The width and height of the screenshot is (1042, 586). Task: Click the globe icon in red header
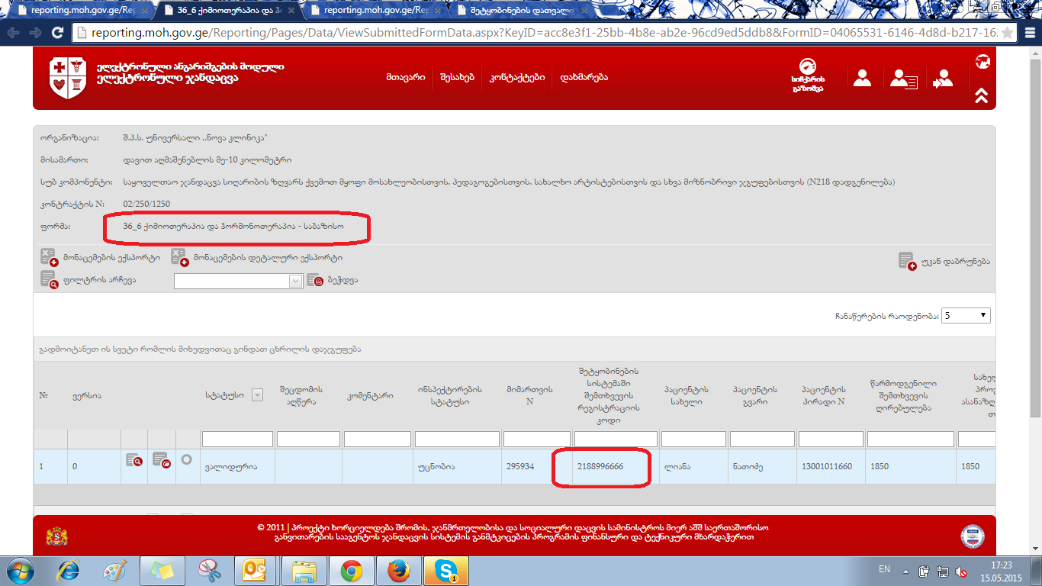coord(983,62)
